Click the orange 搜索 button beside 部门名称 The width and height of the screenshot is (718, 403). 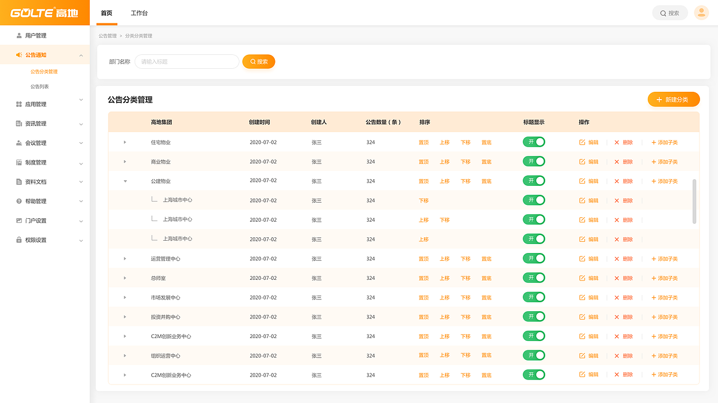259,62
